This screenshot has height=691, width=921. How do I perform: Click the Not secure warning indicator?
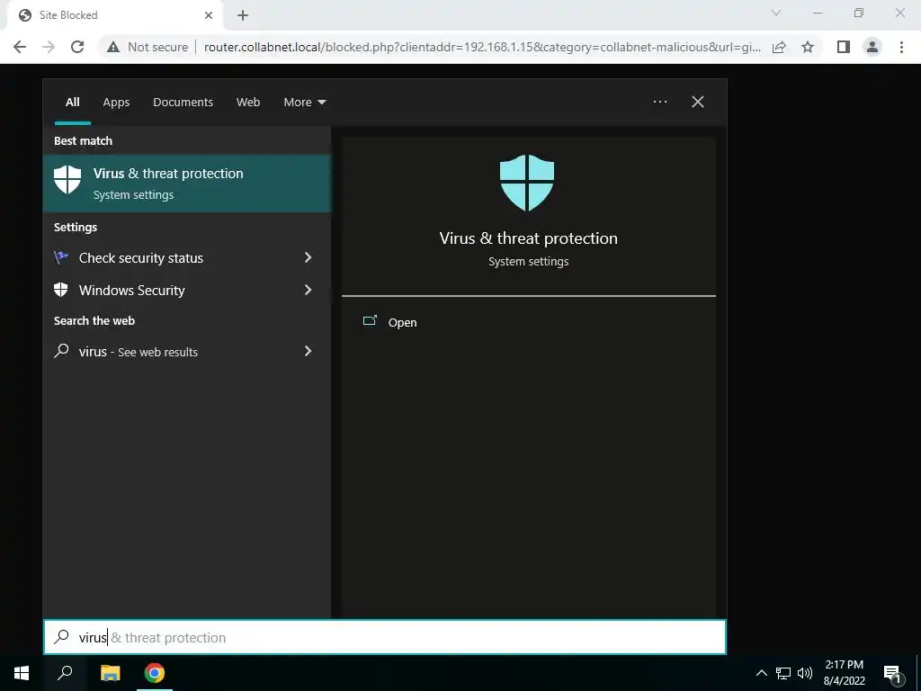pos(148,47)
